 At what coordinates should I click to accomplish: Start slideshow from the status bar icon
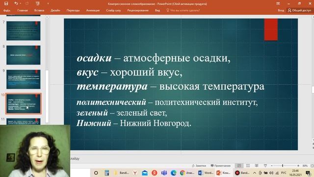[x=265, y=166]
